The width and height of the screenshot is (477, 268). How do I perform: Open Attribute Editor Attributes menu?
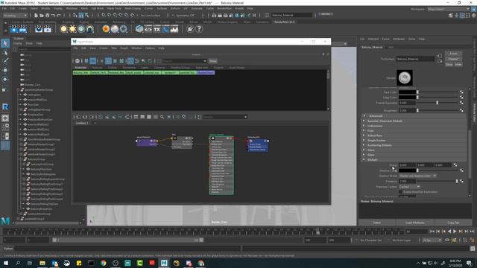(399, 39)
